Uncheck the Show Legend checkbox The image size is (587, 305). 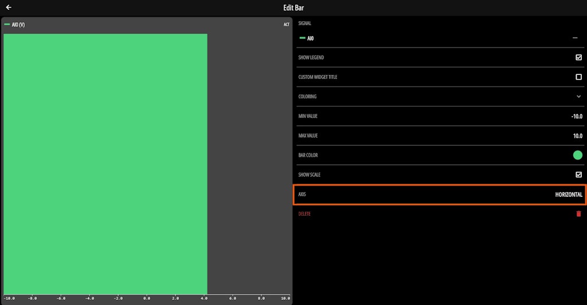578,57
